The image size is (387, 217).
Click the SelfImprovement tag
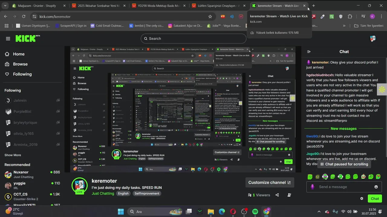click(147, 193)
